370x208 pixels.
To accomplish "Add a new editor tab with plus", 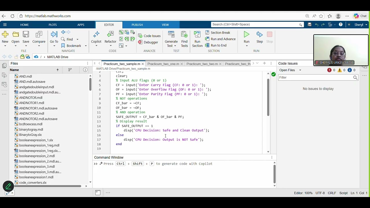I will click(264, 63).
